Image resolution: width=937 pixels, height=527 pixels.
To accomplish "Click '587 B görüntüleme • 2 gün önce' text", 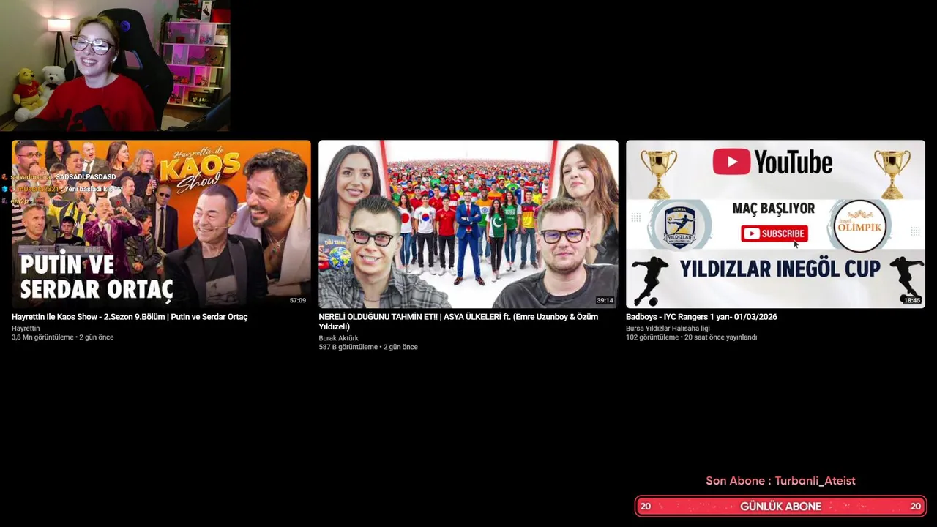I will click(368, 347).
